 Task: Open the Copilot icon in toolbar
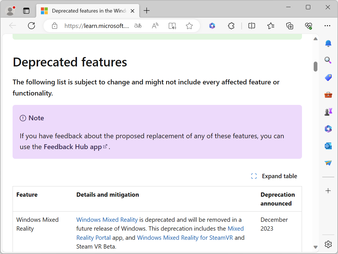click(212, 26)
